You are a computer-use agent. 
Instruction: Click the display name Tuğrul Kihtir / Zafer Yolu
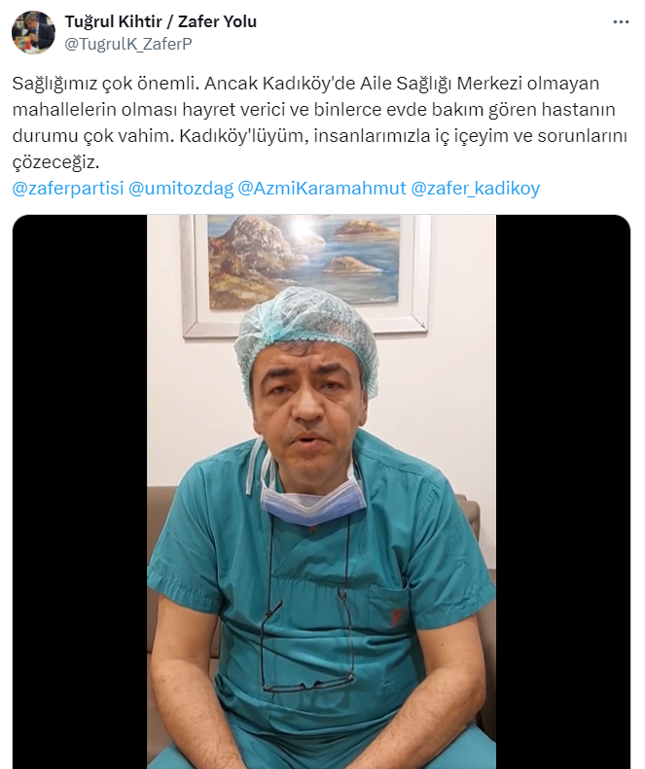tap(161, 21)
